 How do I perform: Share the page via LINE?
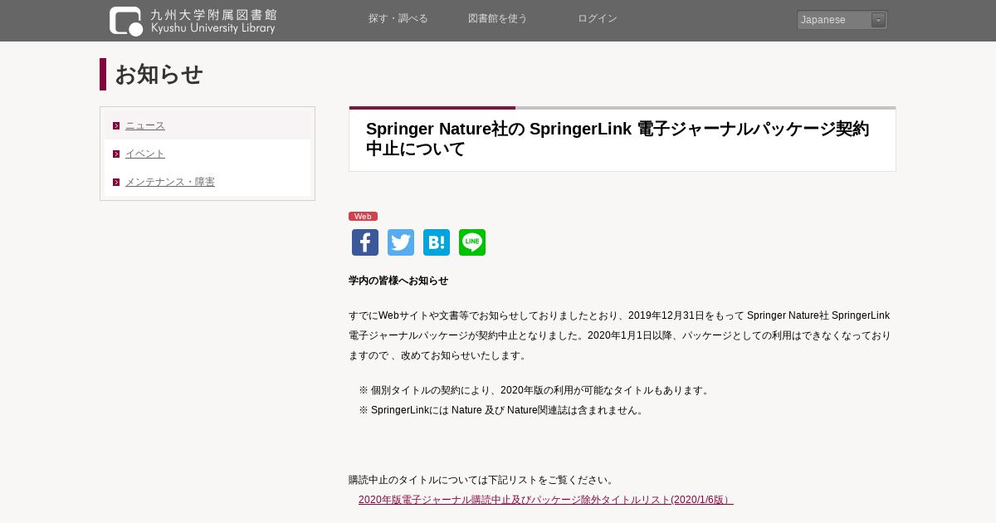[x=472, y=242]
